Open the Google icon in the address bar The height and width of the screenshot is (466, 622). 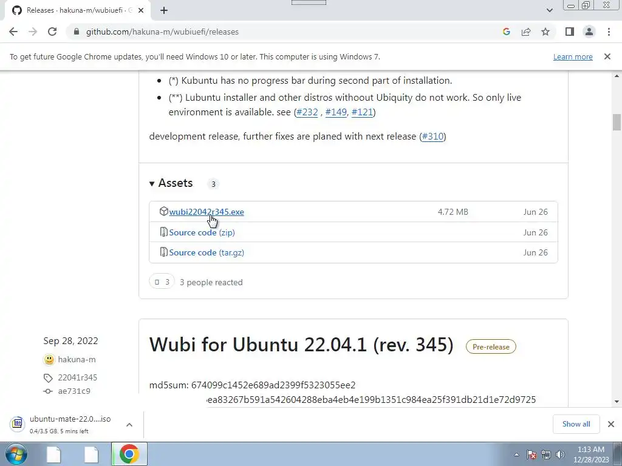[x=506, y=32]
